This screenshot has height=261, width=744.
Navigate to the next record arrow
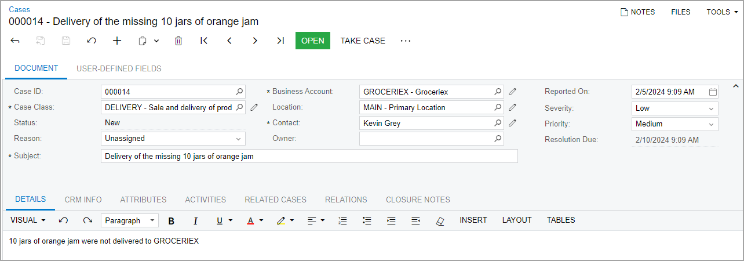[255, 41]
